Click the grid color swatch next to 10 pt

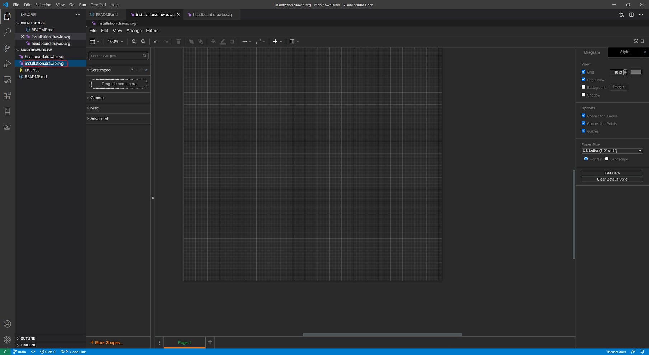click(636, 72)
